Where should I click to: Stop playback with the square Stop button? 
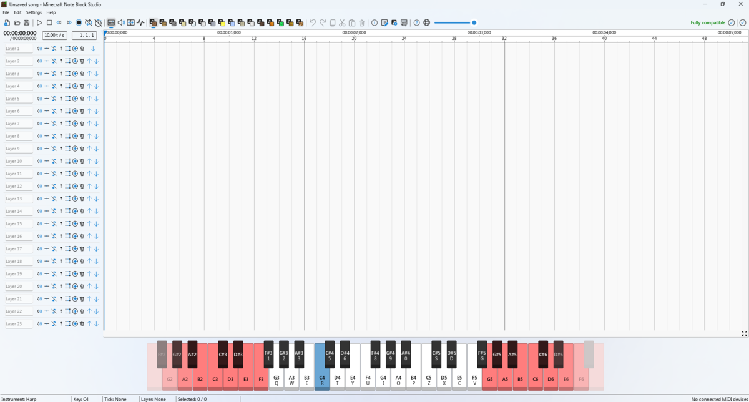pyautogui.click(x=49, y=23)
